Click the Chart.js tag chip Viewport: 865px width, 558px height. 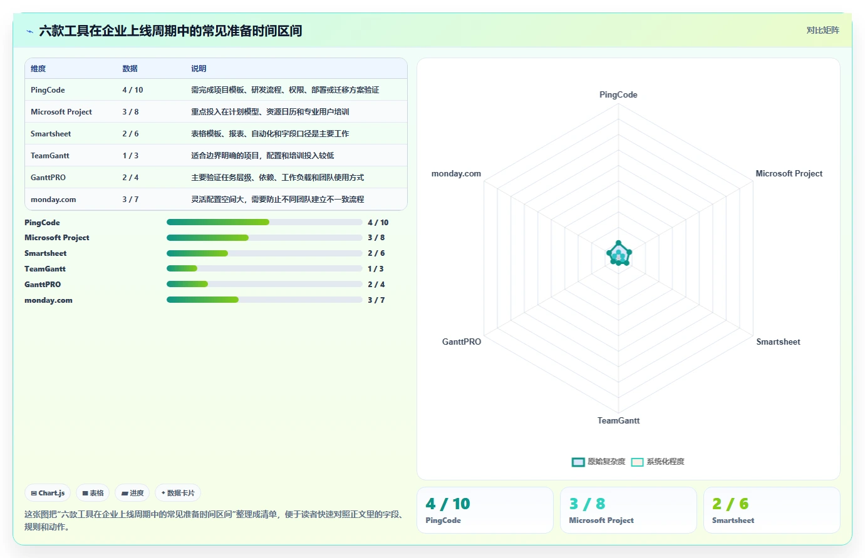coord(48,493)
